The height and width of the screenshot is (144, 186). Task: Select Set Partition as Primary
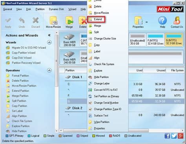108,96
